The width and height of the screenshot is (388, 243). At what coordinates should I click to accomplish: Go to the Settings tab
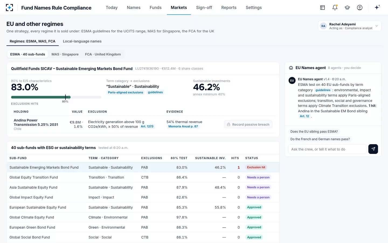tap(254, 8)
